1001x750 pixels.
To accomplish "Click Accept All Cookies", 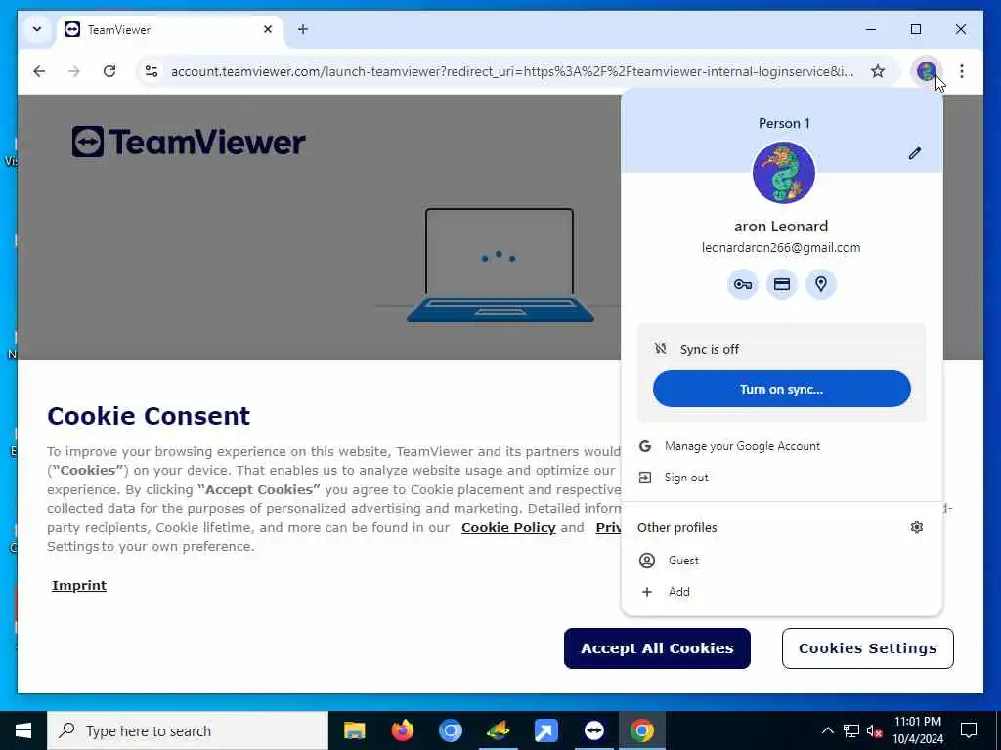I will (657, 648).
